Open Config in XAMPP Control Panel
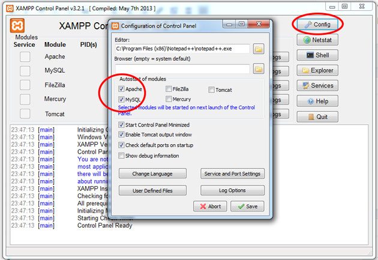Screen dimensions: 378x260 pyautogui.click(x=317, y=25)
